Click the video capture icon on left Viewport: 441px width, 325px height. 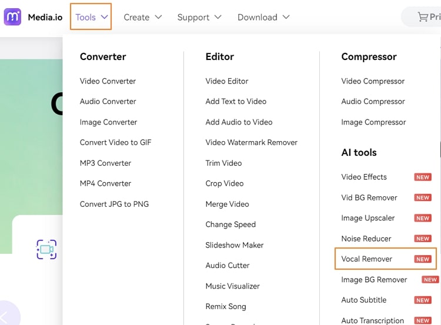tap(46, 249)
